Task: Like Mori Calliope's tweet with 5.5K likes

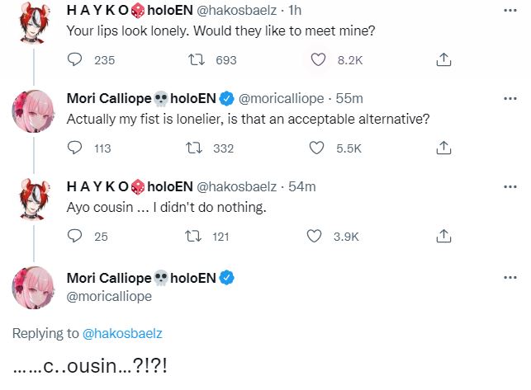Action: coord(315,148)
